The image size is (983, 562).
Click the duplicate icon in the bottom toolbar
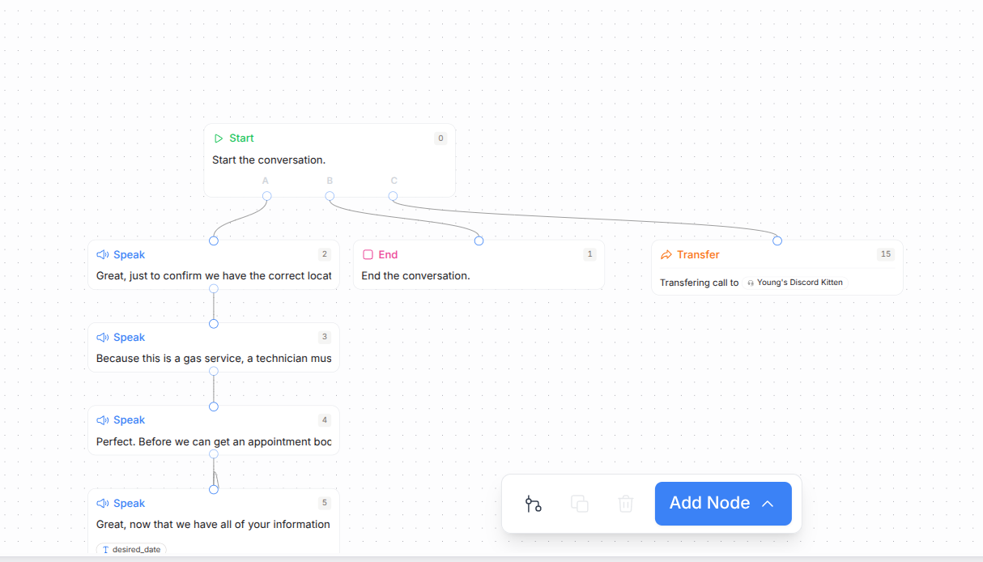coord(580,504)
